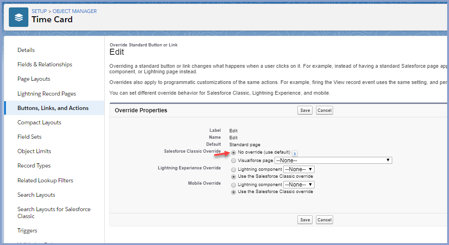Viewport: 449px width, 245px height.
Task: Open Object Limits section
Action: coord(34,151)
